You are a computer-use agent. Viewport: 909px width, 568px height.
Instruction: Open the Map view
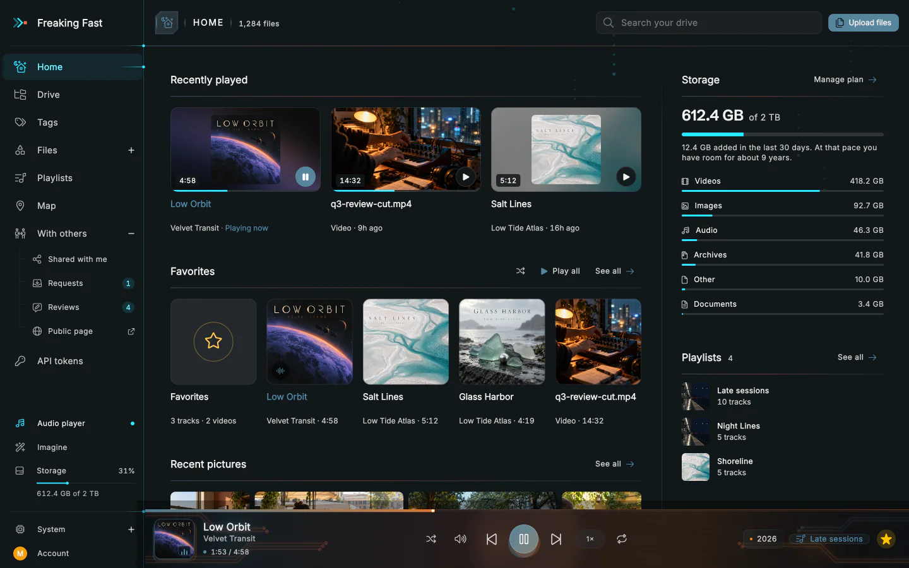tap(73, 206)
